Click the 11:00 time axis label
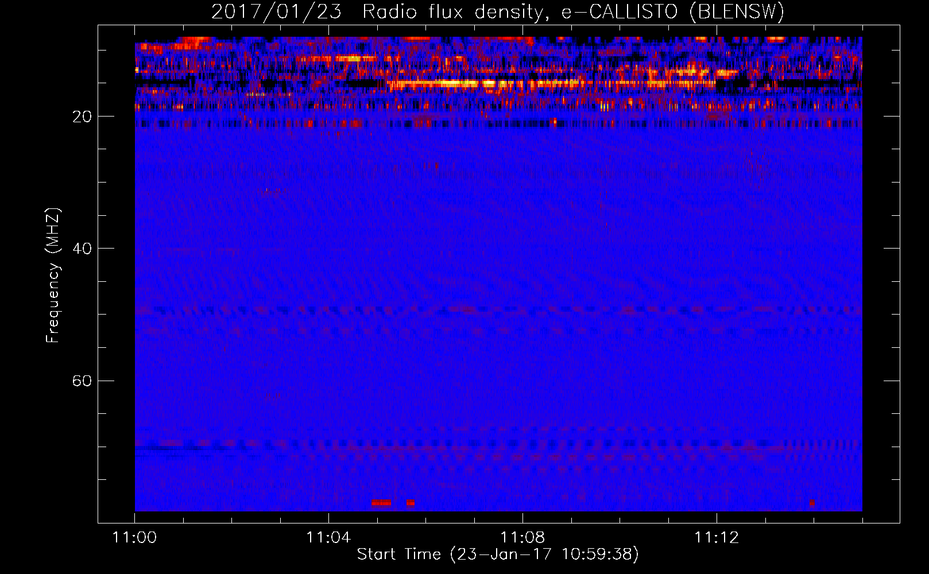Screen dimensions: 929x574 coord(134,537)
